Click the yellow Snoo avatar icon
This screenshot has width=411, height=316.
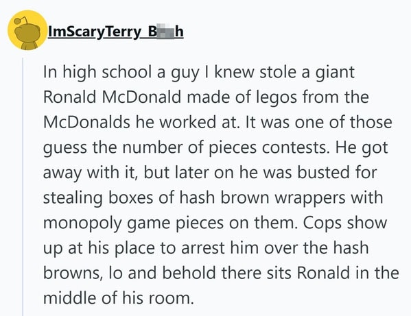(x=27, y=30)
